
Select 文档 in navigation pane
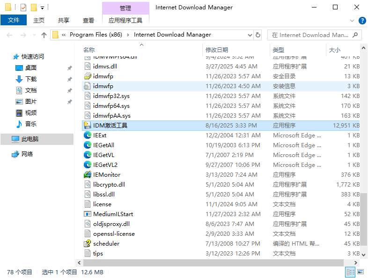(31, 90)
